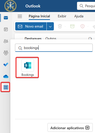Click the Outlook title text
This screenshot has width=95, height=133.
click(33, 6)
